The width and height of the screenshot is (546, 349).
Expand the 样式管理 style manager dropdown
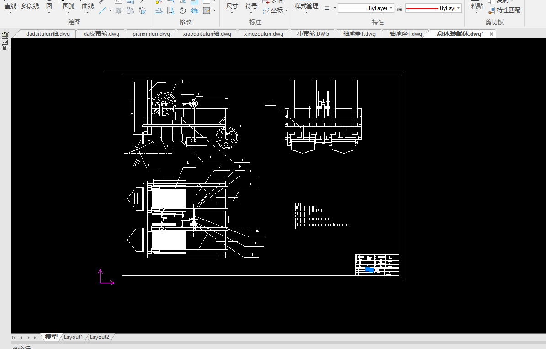[306, 13]
